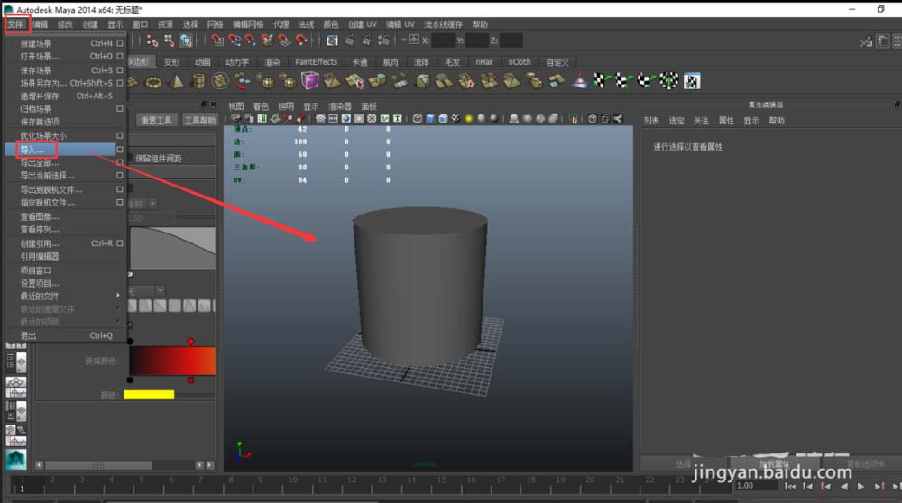Click play forwards button in playback controls
902x503 pixels.
pos(861,487)
